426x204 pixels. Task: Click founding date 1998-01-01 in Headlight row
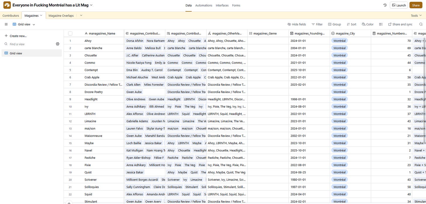pos(298,99)
